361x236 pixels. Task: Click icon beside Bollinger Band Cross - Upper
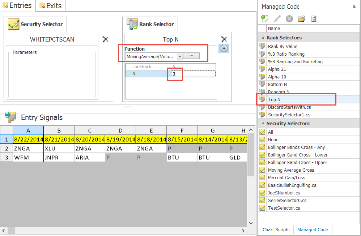(x=262, y=162)
